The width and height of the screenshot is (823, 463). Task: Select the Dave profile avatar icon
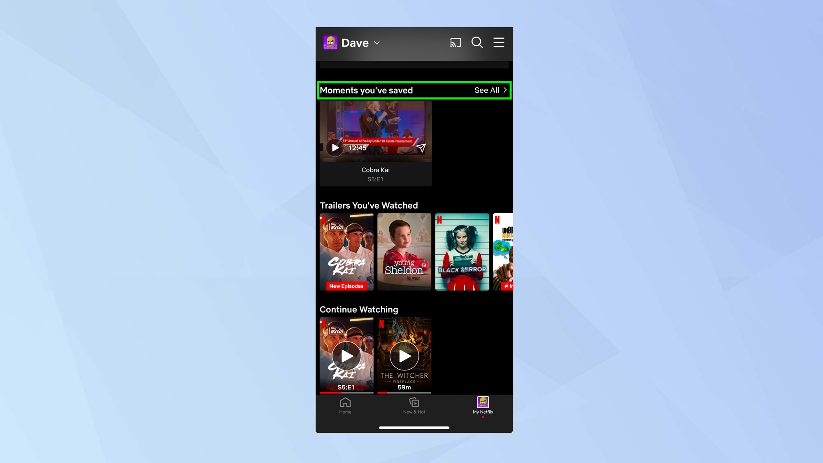point(330,42)
